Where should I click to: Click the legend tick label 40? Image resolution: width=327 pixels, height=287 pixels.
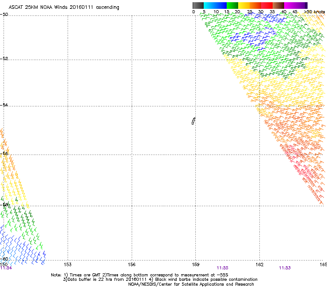point(284,12)
